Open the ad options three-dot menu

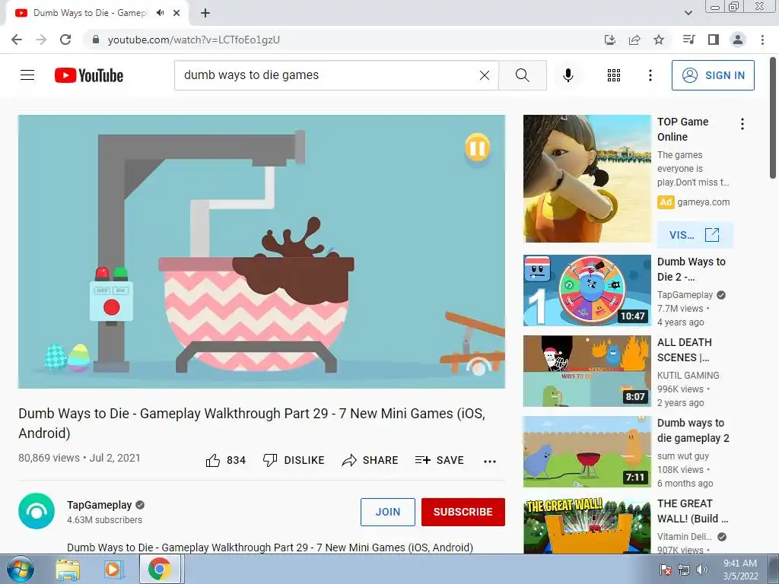click(742, 124)
